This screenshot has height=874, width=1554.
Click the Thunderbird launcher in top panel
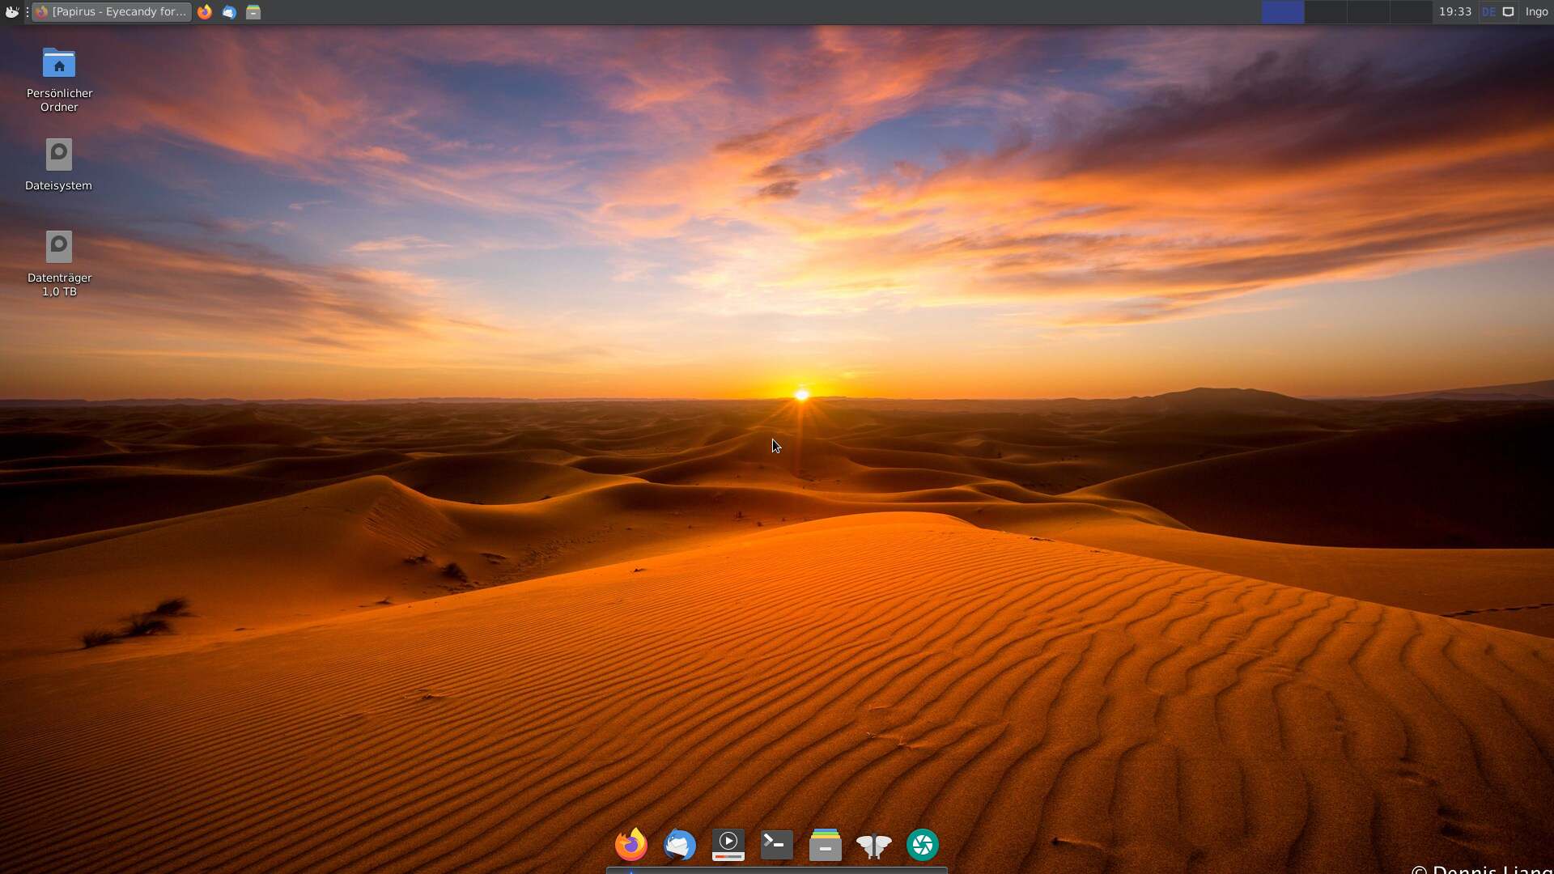click(229, 12)
